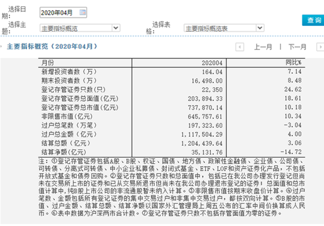The image size is (324, 226).
Task: Click the 新增投资者数（万）row label
Action: coord(69,71)
